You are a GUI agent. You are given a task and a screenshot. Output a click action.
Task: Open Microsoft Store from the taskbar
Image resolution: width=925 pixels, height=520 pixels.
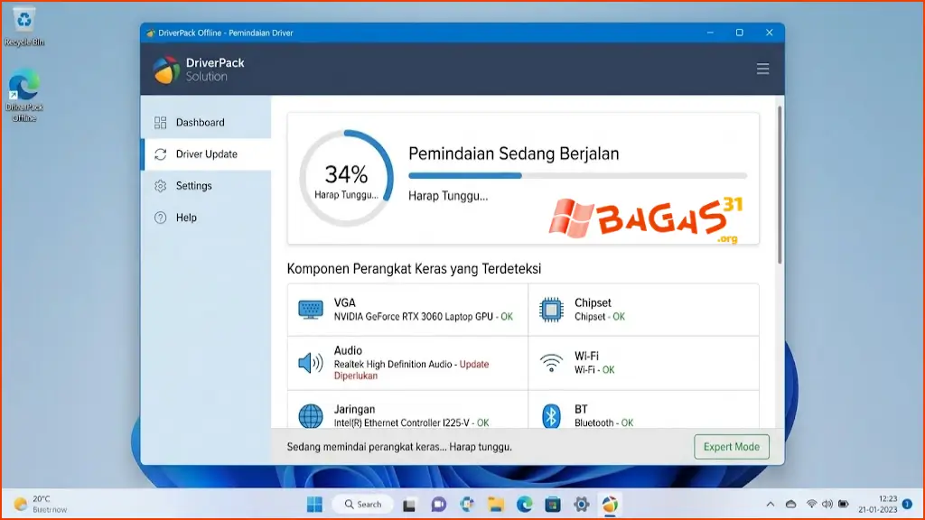click(553, 505)
